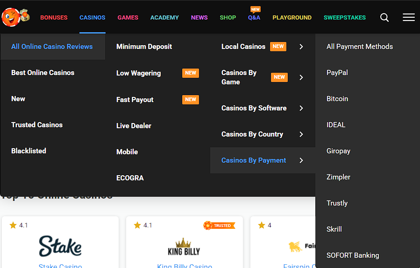420x268 pixels.
Task: Choose SOFORT Banking payment method
Action: click(x=353, y=255)
